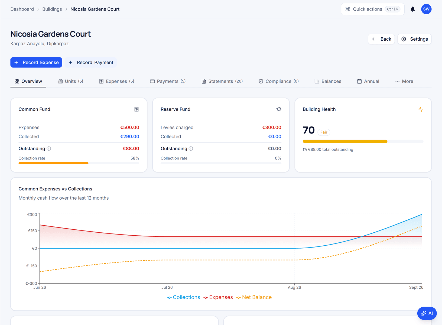Click the Common Fund receipt icon

136,109
